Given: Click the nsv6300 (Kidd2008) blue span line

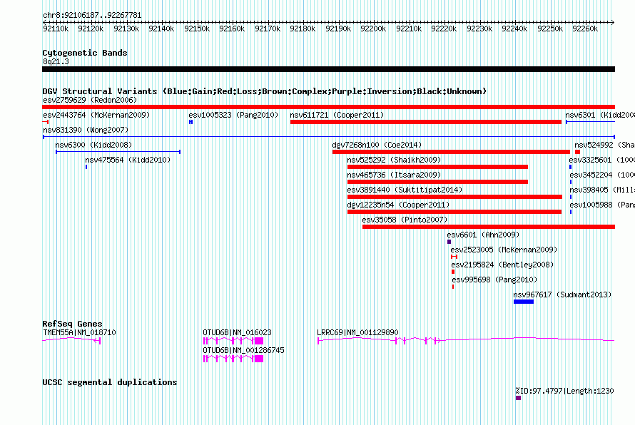Looking at the screenshot, I should [x=118, y=152].
